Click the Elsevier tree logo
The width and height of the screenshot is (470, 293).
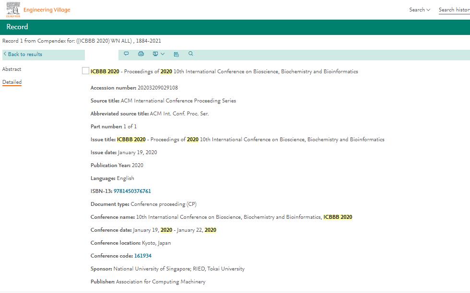coord(13,10)
